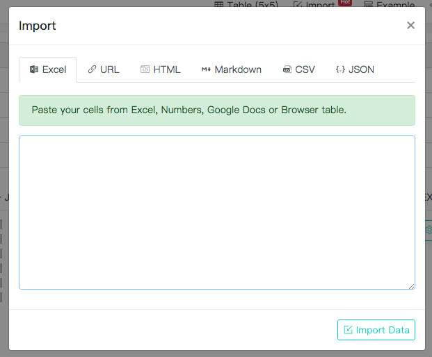Click the Import dialog title

click(x=38, y=26)
